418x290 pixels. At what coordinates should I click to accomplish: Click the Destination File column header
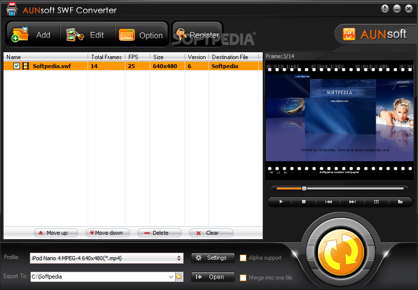click(233, 57)
